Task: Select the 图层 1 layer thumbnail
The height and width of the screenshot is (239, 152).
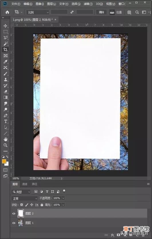Action: [x=21, y=223]
